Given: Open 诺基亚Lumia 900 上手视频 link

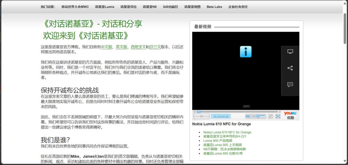Looking at the screenshot, I should coord(222,145).
